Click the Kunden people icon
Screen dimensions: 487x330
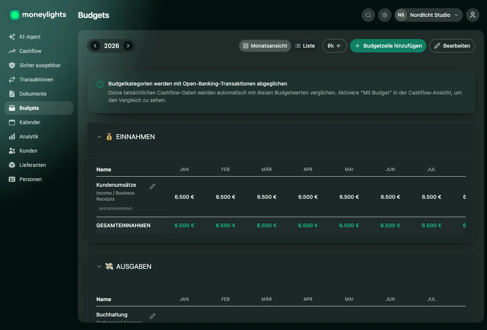click(x=12, y=151)
